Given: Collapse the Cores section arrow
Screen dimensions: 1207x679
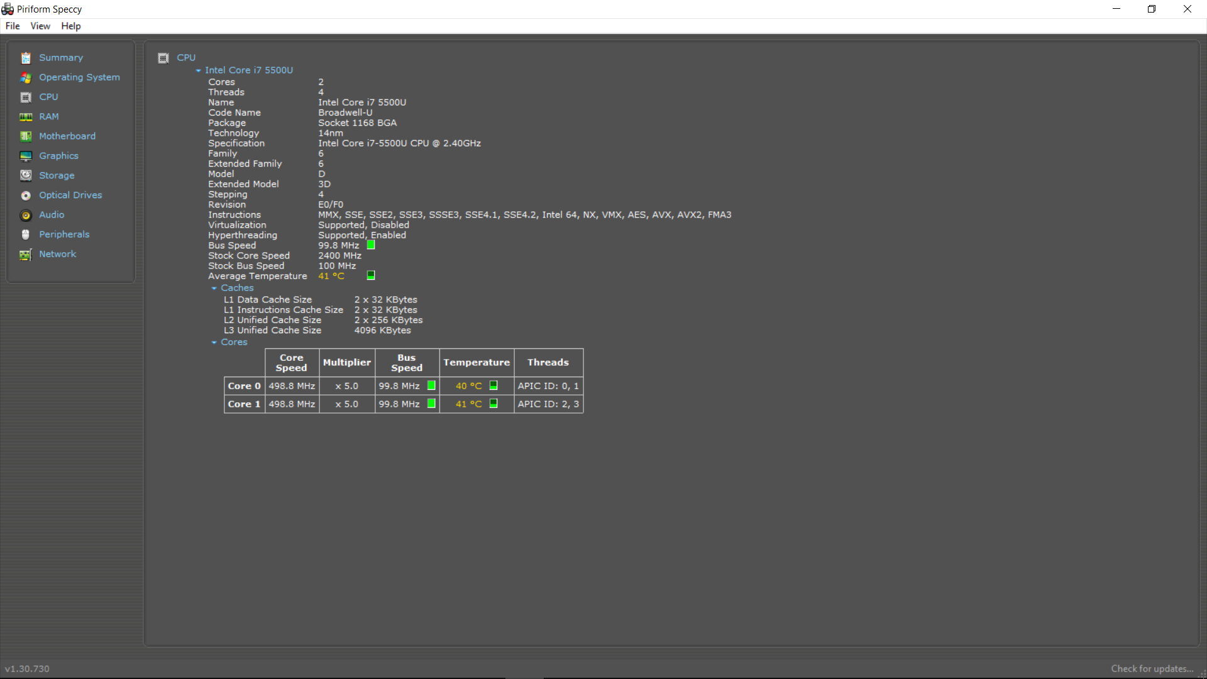Looking at the screenshot, I should tap(214, 342).
